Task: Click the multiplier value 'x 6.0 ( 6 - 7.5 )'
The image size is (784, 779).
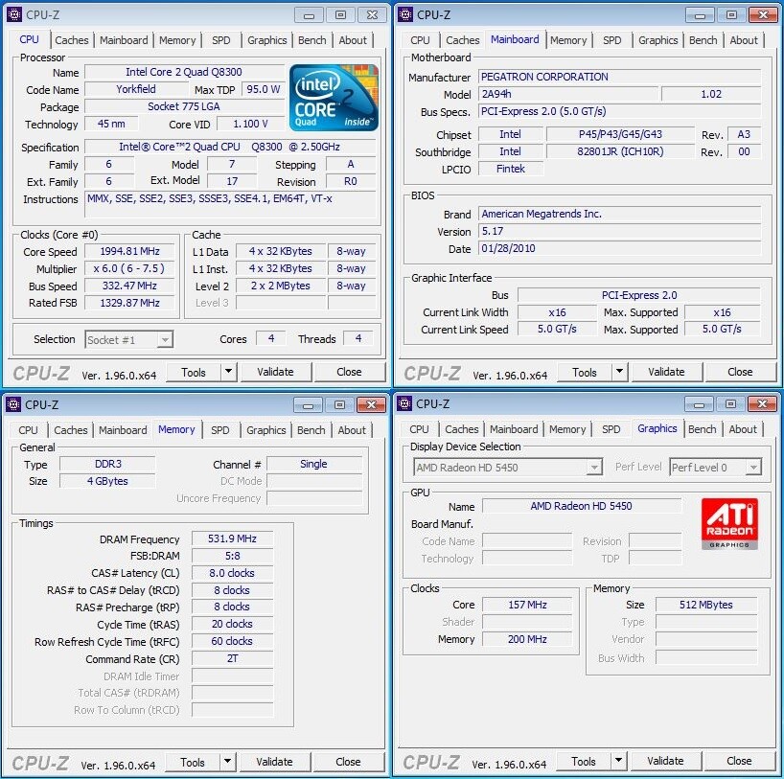Action: click(129, 268)
